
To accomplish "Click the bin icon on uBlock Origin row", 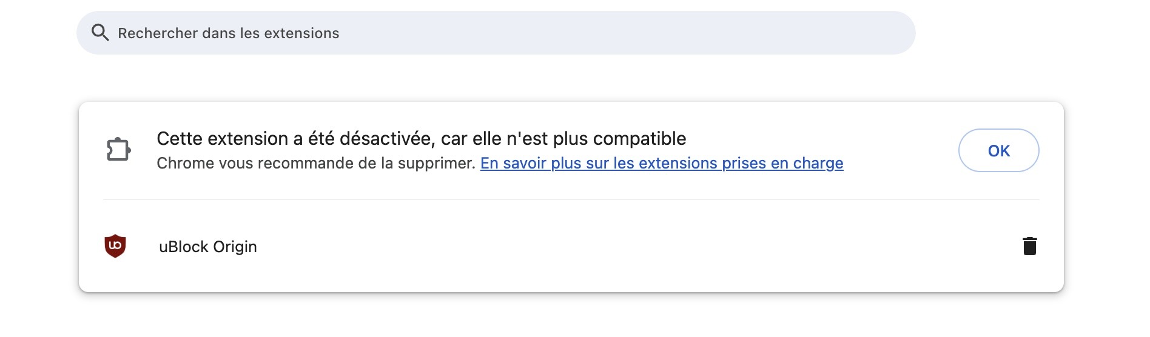I will click(x=1029, y=246).
